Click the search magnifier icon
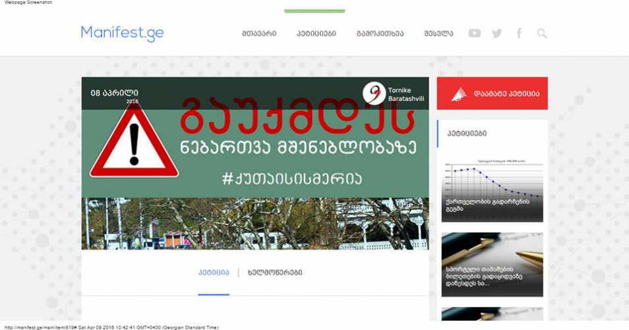 coord(541,33)
